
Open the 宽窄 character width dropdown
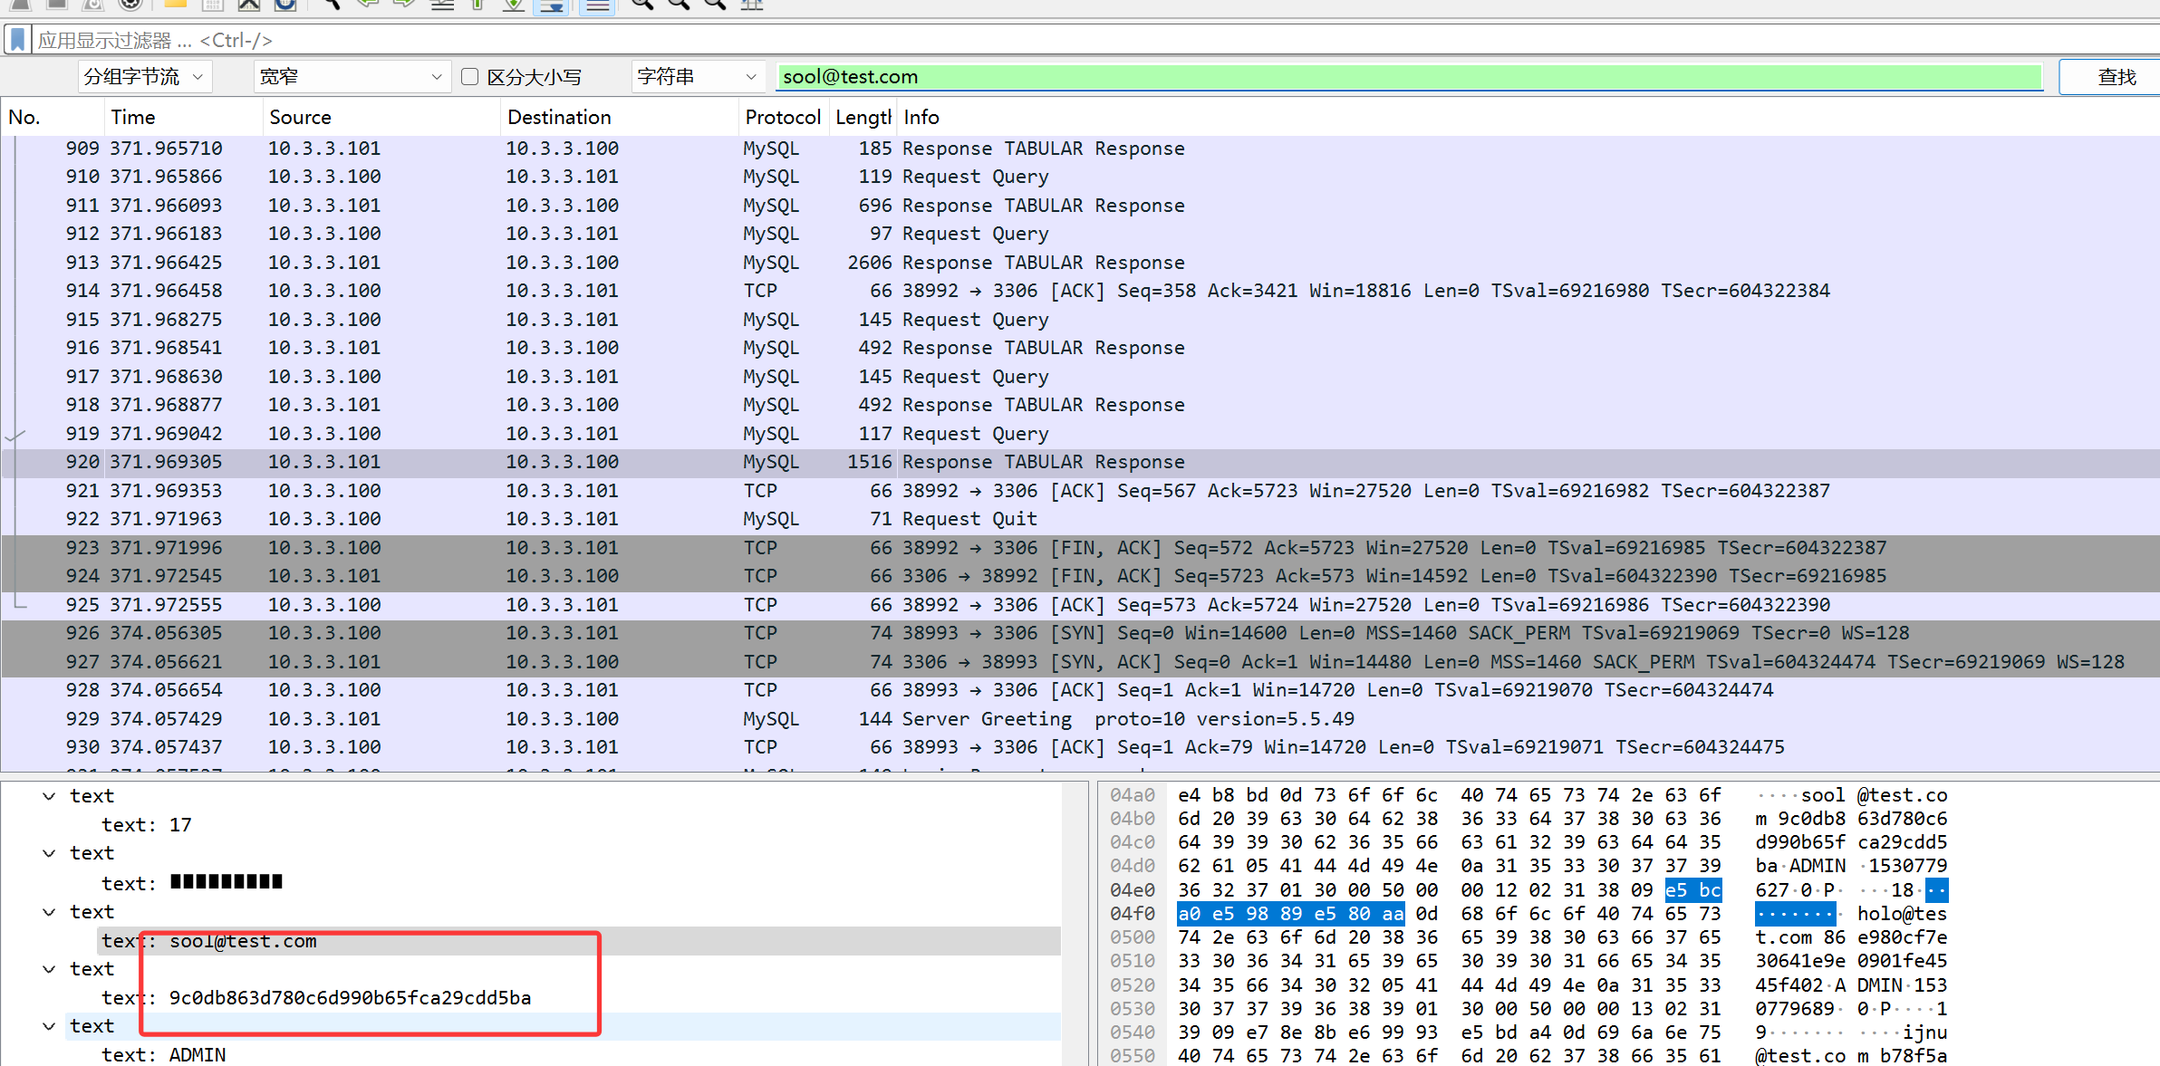click(352, 77)
